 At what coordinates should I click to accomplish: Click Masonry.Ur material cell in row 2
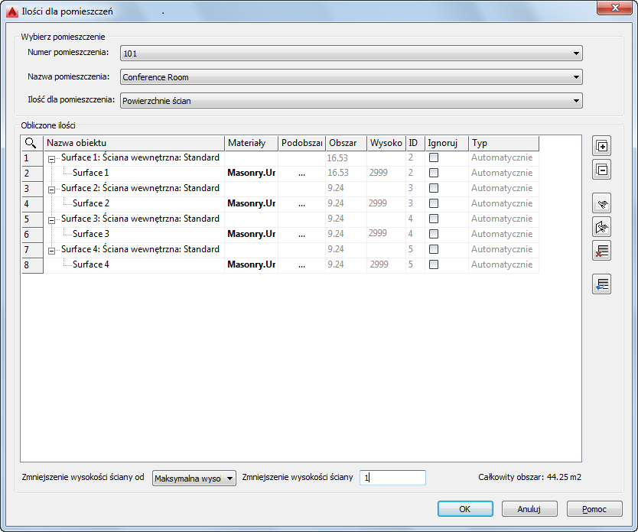coord(251,173)
